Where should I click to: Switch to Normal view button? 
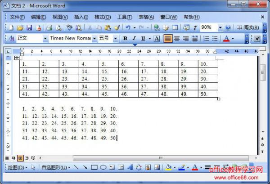click(7, 158)
